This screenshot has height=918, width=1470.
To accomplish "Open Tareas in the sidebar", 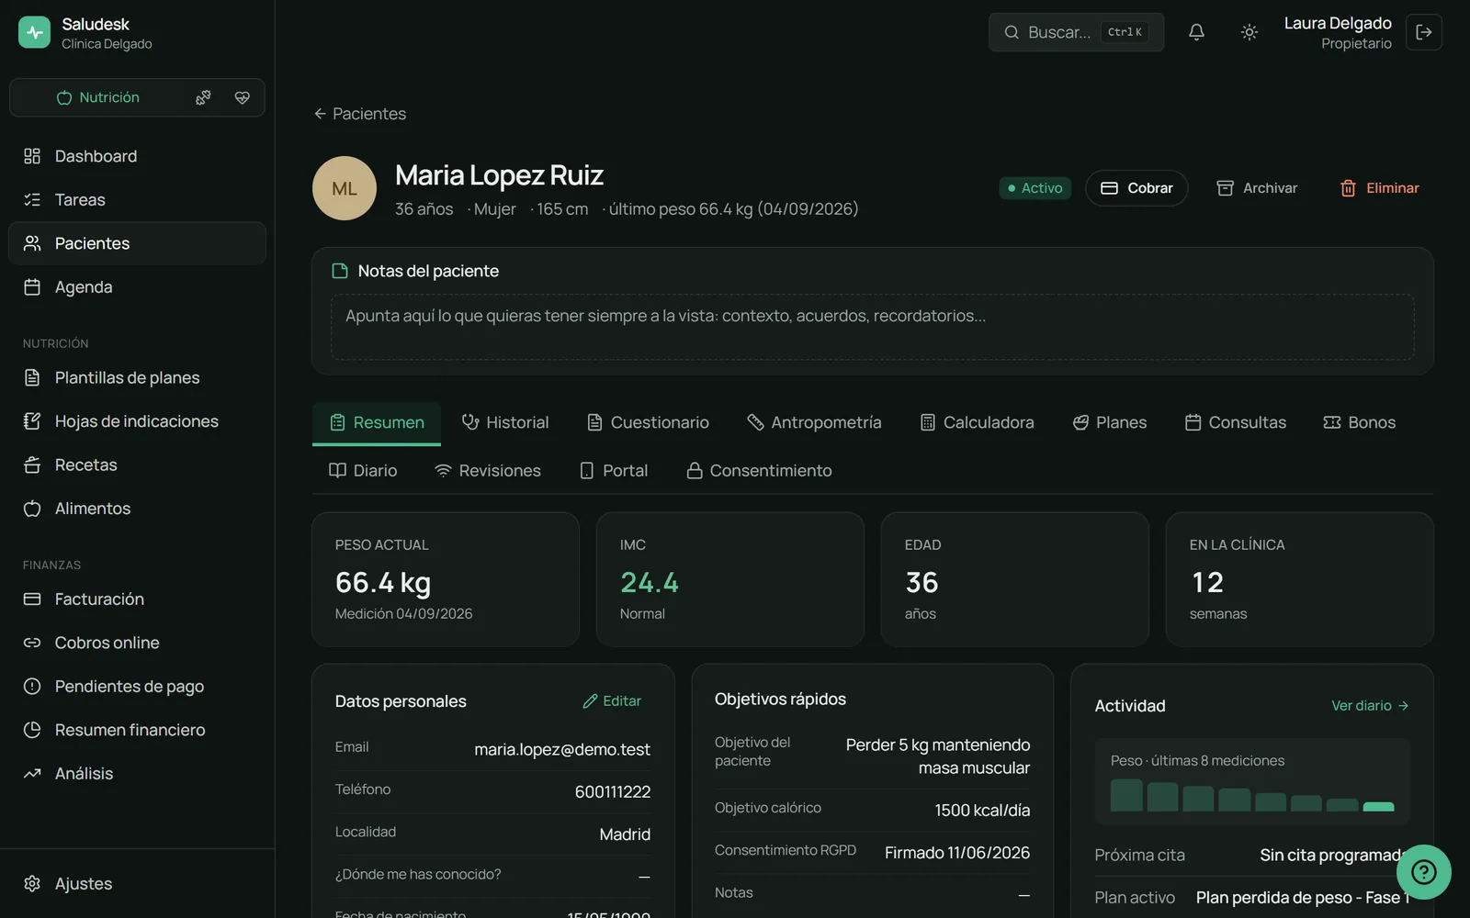I will coord(137,199).
